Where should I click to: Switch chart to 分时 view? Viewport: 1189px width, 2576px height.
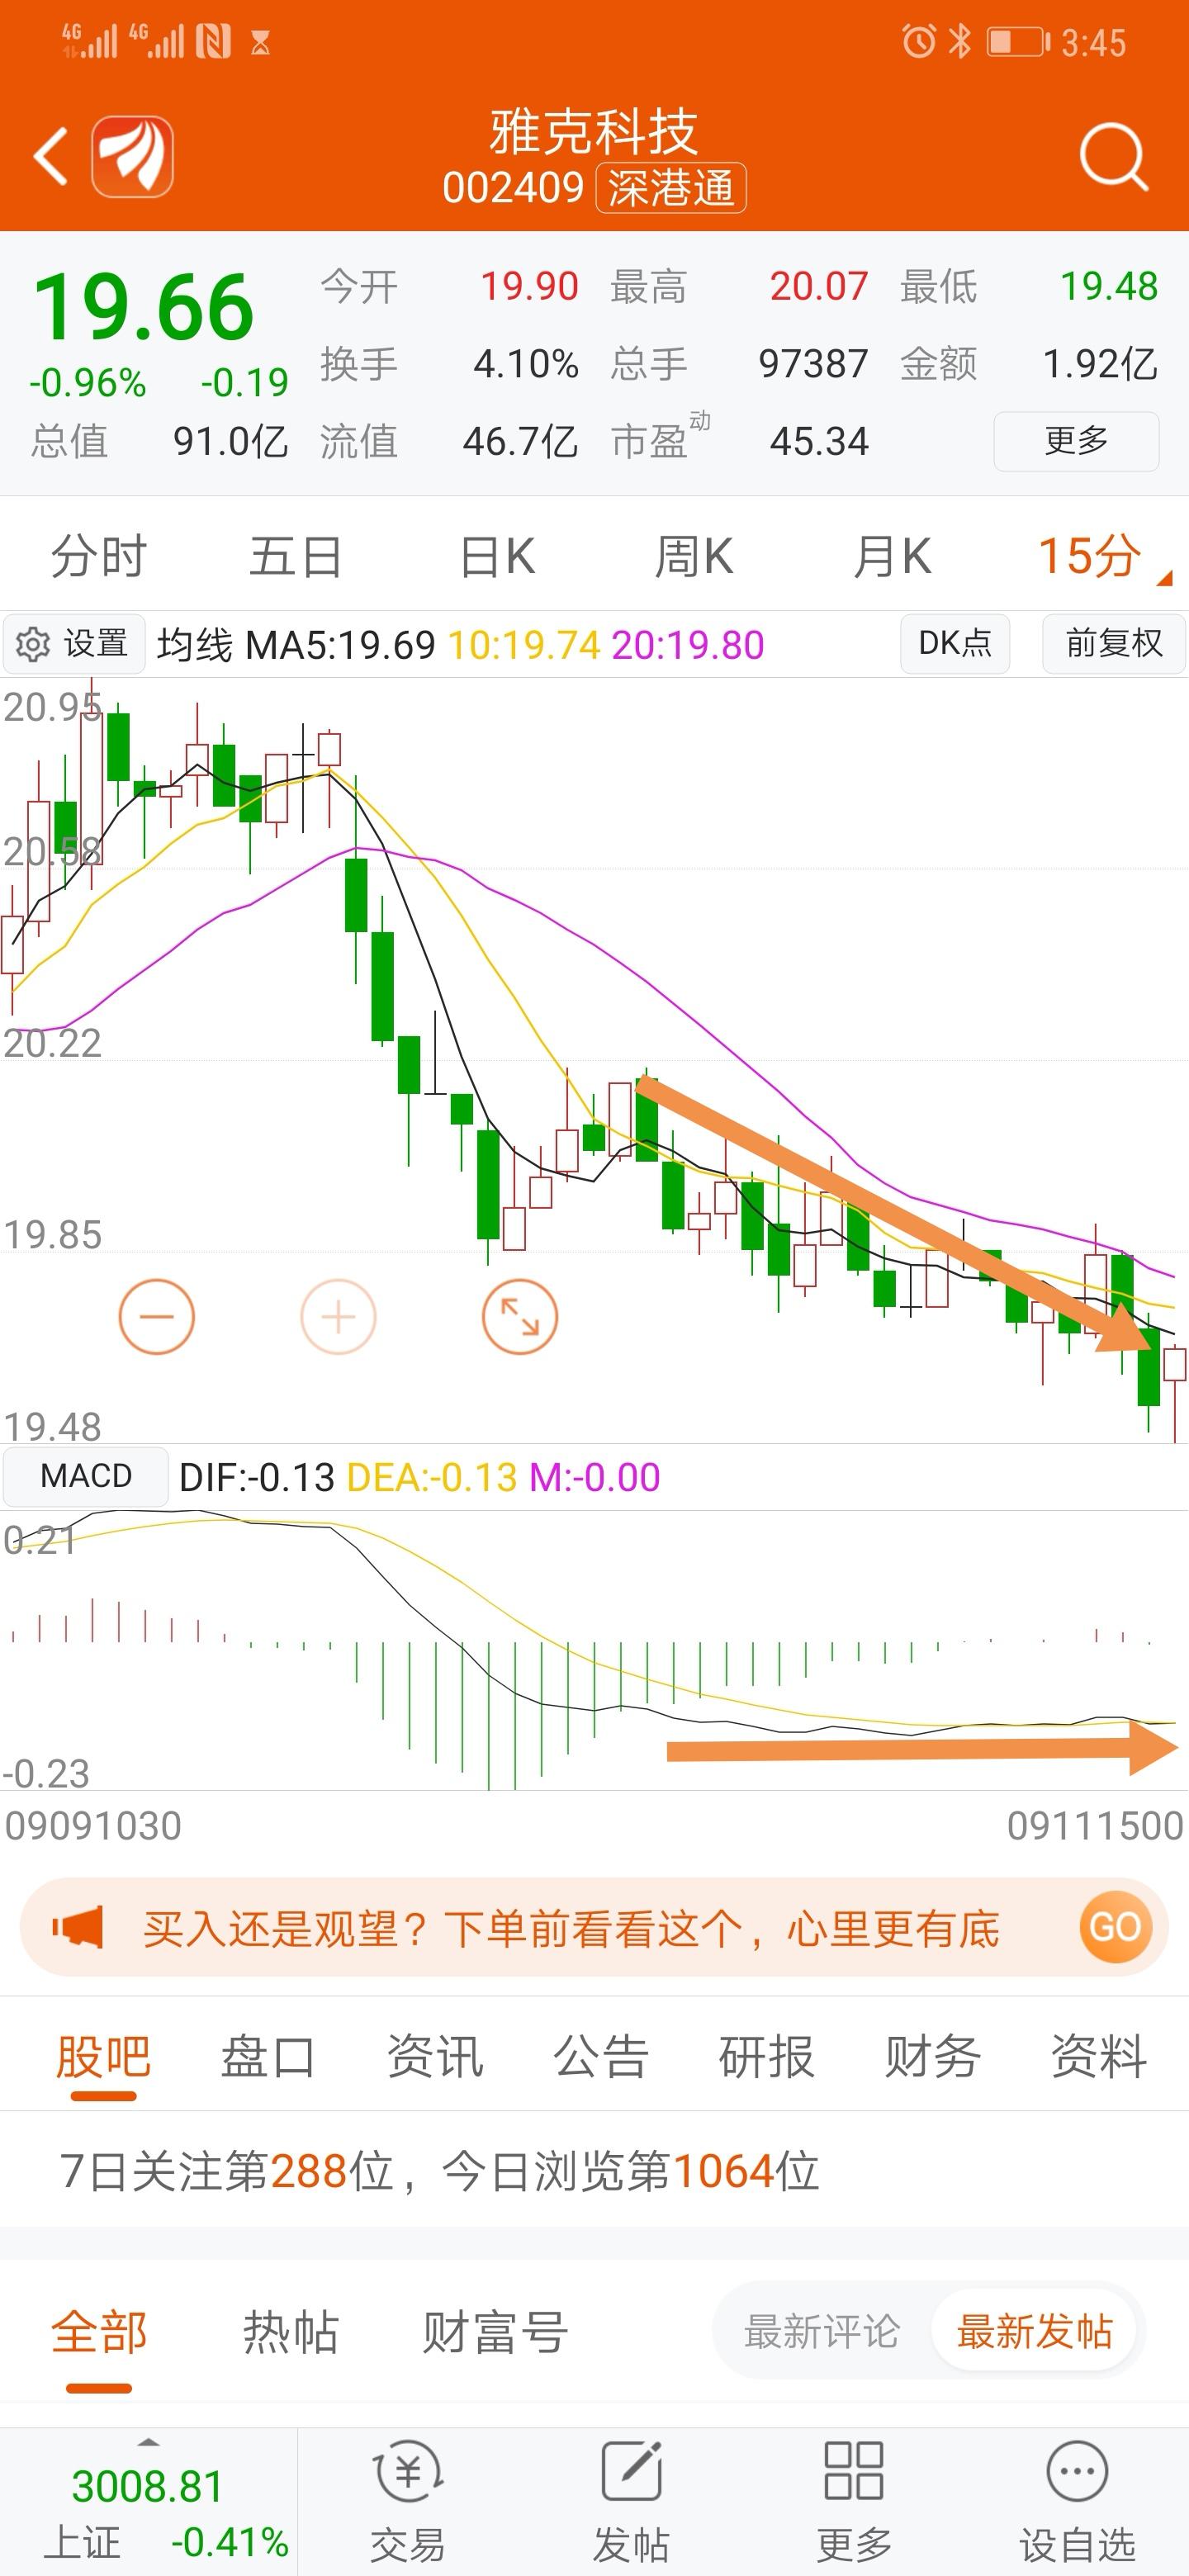pyautogui.click(x=99, y=555)
